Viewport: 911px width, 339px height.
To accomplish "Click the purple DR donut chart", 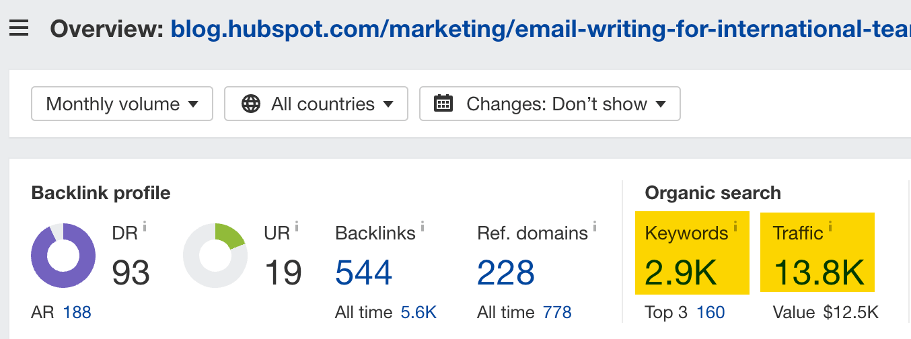I will (x=63, y=256).
